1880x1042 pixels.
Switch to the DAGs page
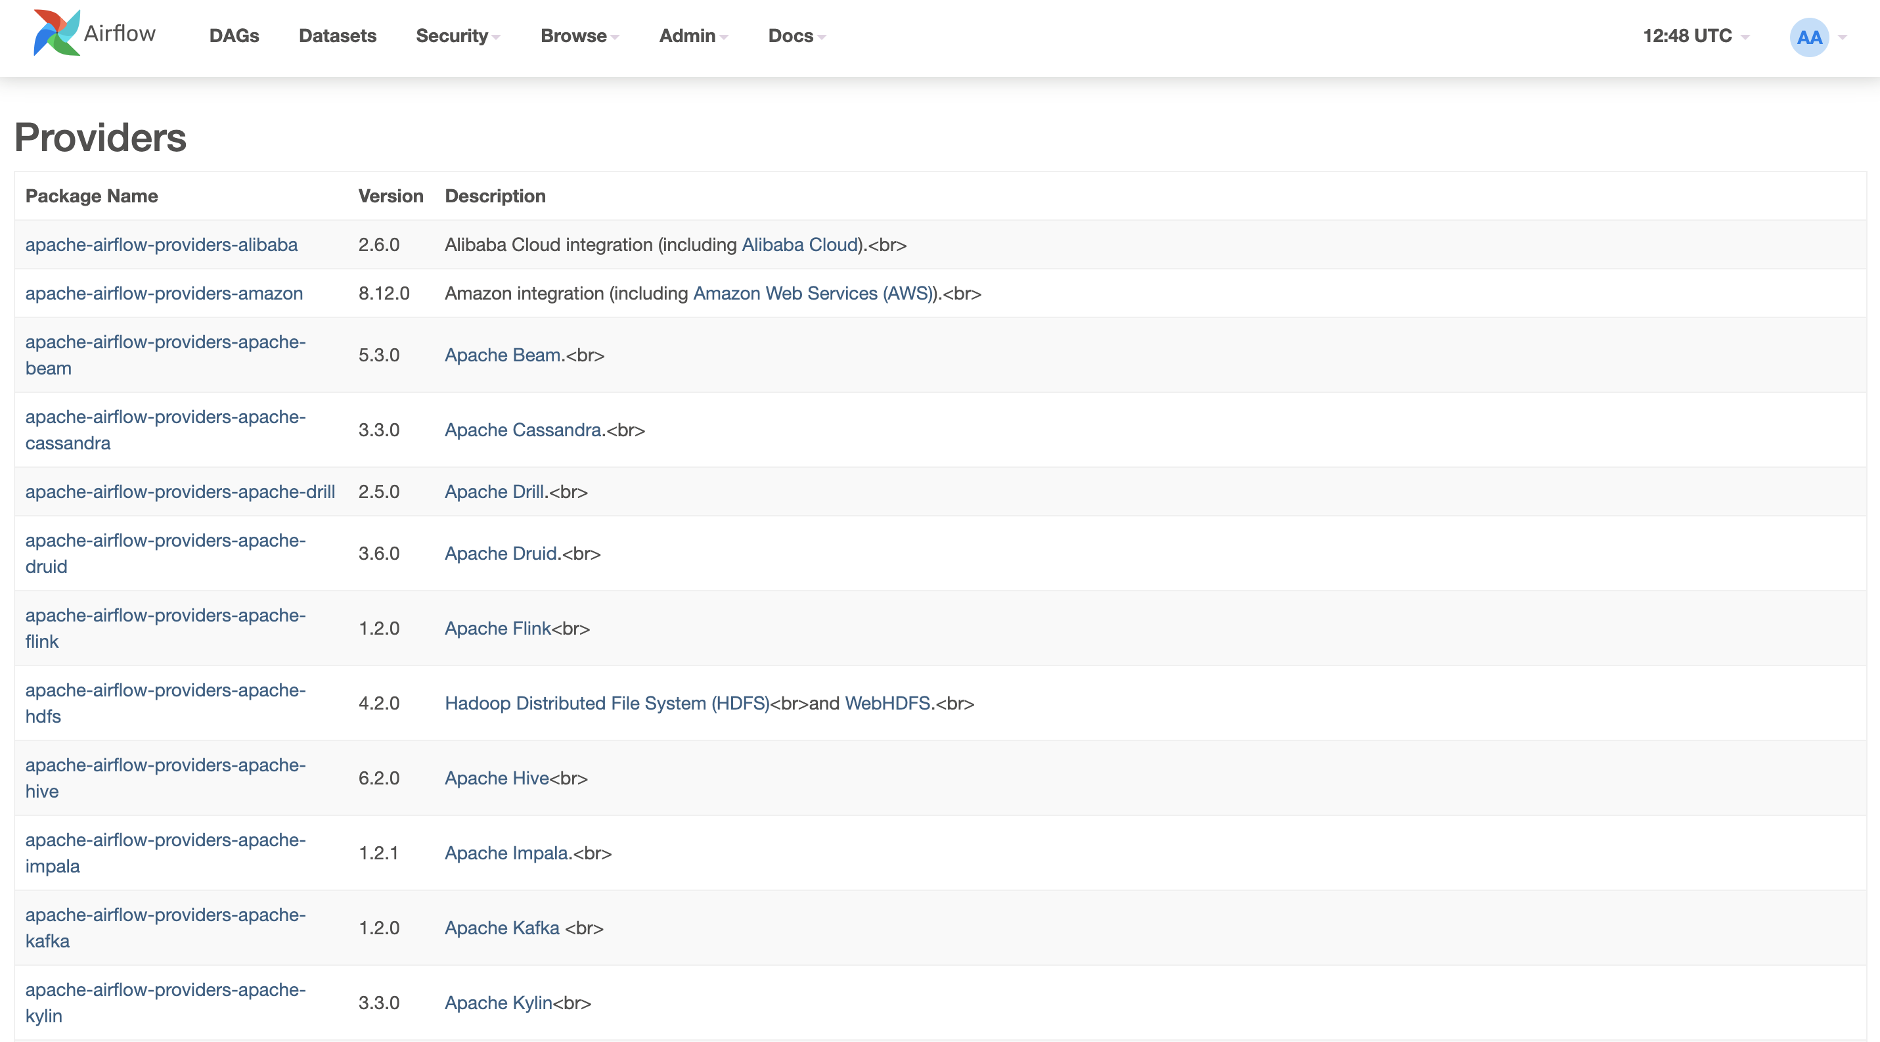pos(235,35)
